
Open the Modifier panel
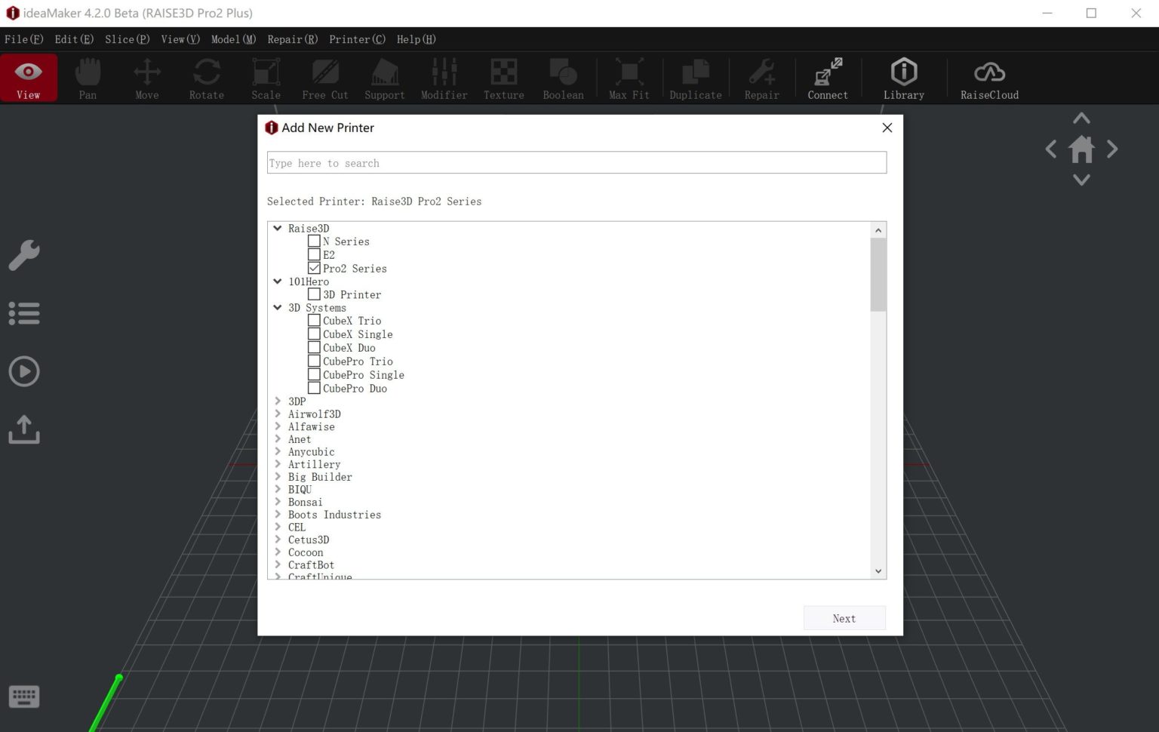pos(444,78)
